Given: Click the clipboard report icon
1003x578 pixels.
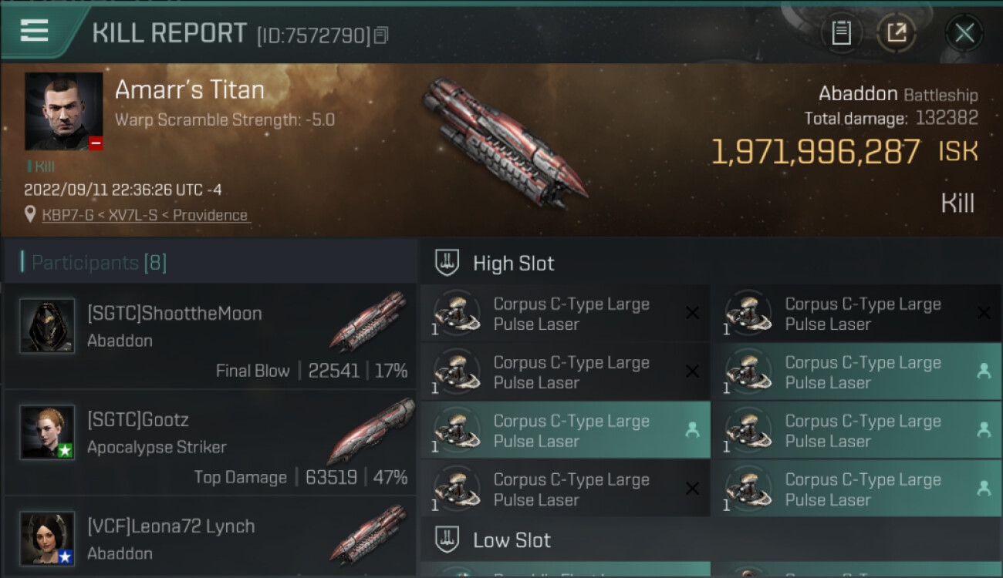Looking at the screenshot, I should pyautogui.click(x=841, y=33).
